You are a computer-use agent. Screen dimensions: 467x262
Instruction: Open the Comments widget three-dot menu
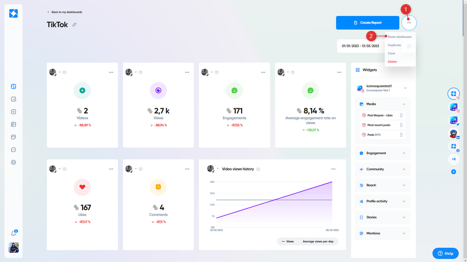[x=187, y=169]
